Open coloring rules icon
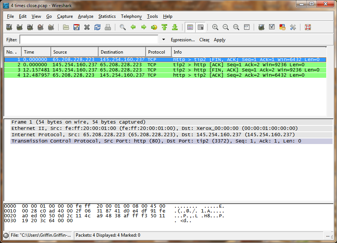The image size is (337, 243). [x=283, y=27]
